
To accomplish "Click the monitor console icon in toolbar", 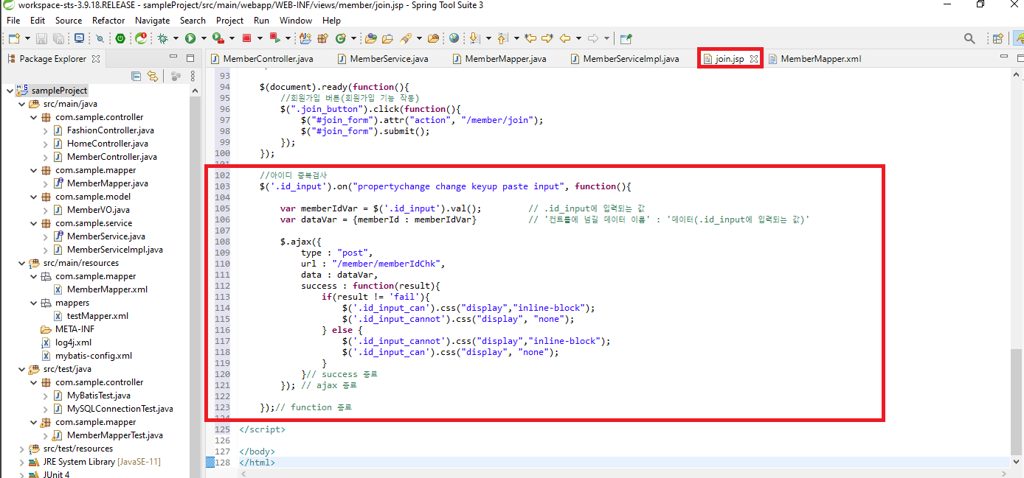I will point(79,38).
